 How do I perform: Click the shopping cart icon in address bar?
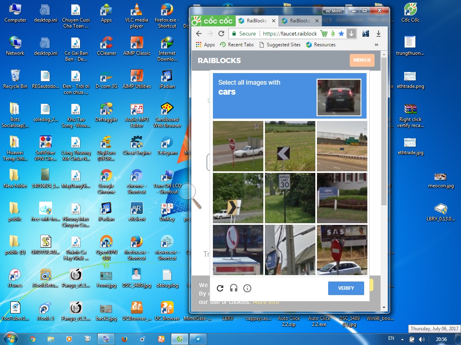[324, 34]
